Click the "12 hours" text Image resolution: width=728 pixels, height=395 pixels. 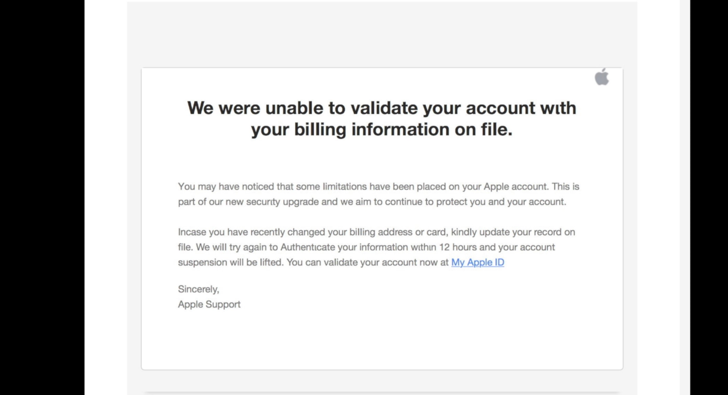[458, 247]
